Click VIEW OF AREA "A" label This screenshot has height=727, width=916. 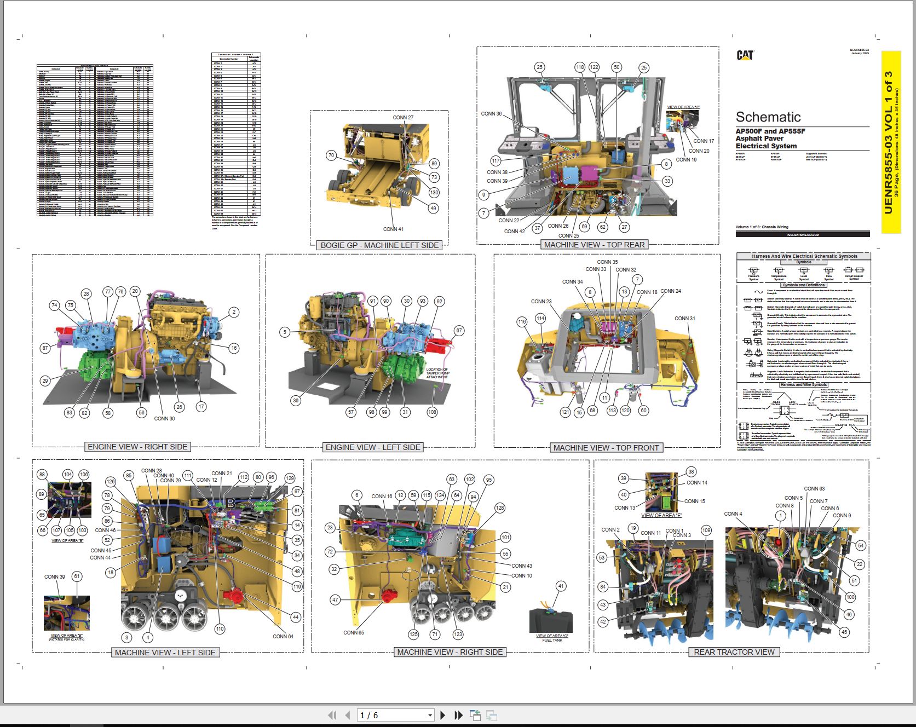(x=683, y=107)
